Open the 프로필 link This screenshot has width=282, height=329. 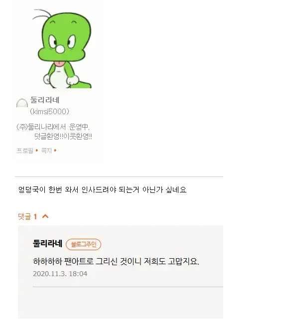pyautogui.click(x=25, y=151)
